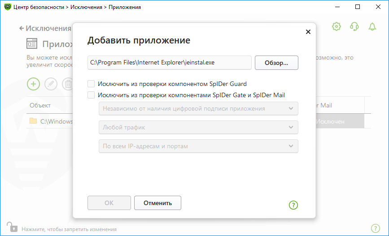This screenshot has height=236, width=389.
Task: Click the pencil edit icon
Action: click(x=51, y=84)
